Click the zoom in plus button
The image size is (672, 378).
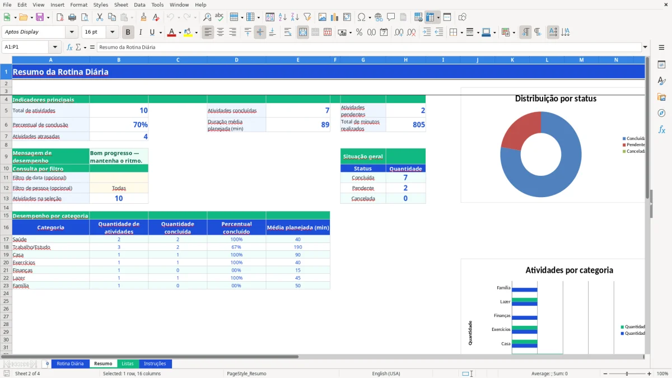pyautogui.click(x=650, y=374)
